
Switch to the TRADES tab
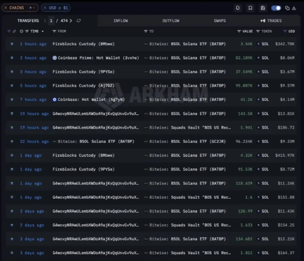271,21
